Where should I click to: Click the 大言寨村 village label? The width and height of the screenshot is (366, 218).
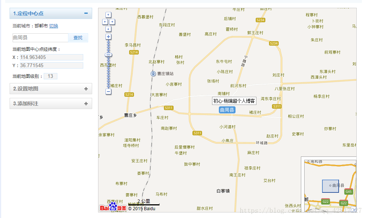point(159,95)
